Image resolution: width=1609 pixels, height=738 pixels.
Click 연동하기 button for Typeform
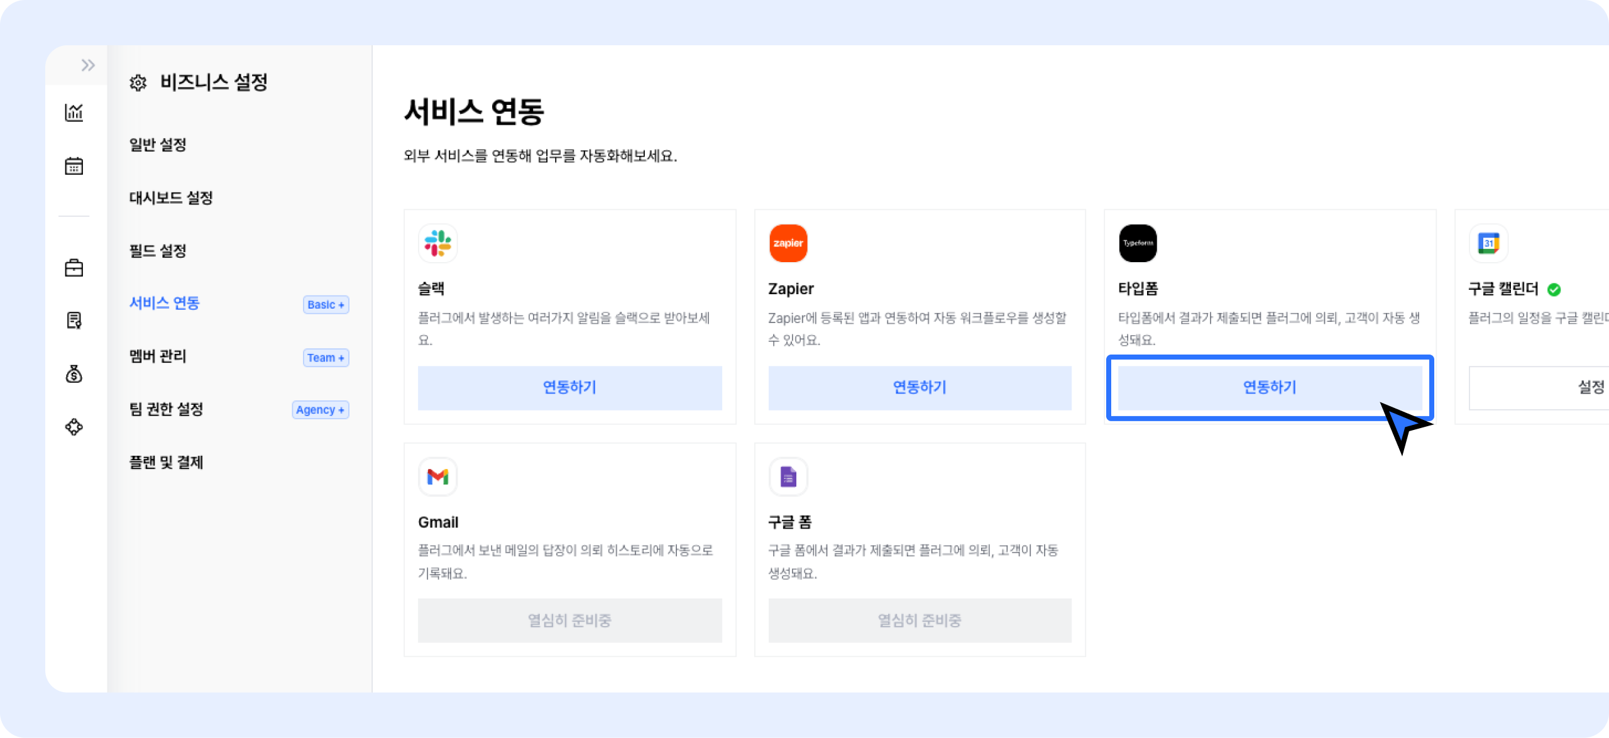1269,387
